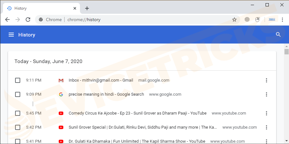Image resolution: width=289 pixels, height=144 pixels.
Task: Select checkbox for 5:45 PM Comedy Circus entry
Action: (18, 113)
